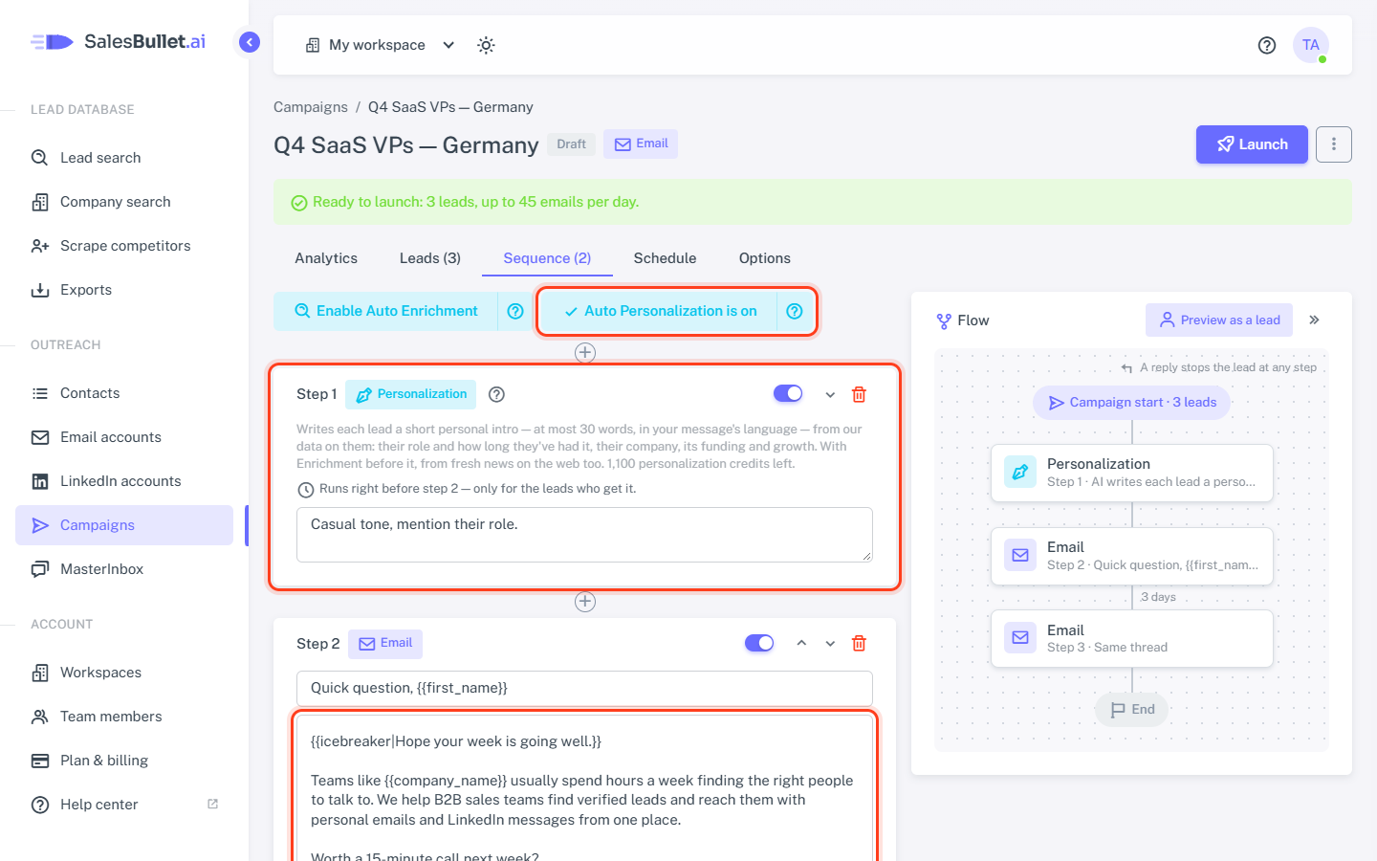Open the TA user avatar menu

[1311, 45]
